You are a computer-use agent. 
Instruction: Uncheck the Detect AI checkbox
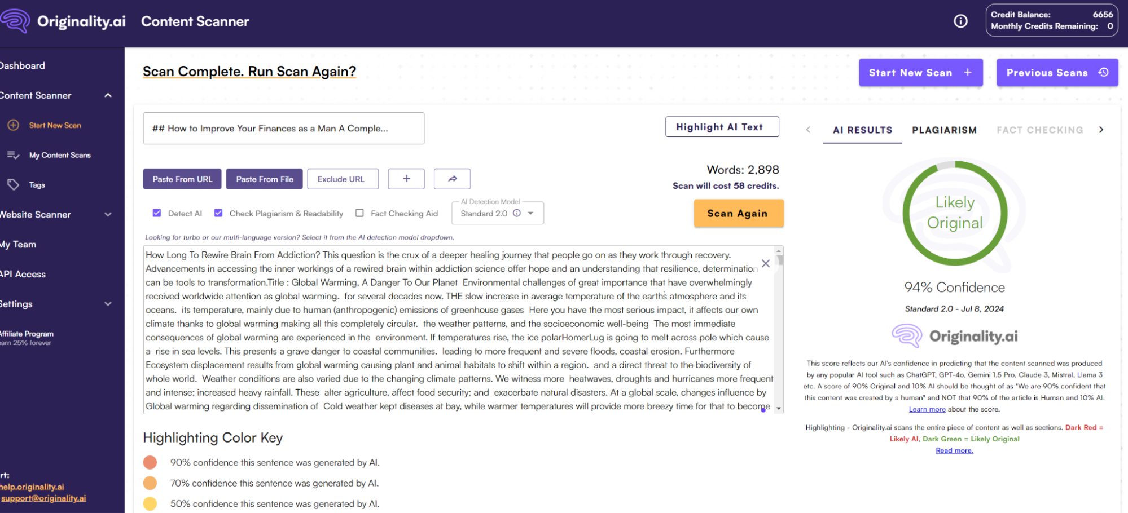157,213
